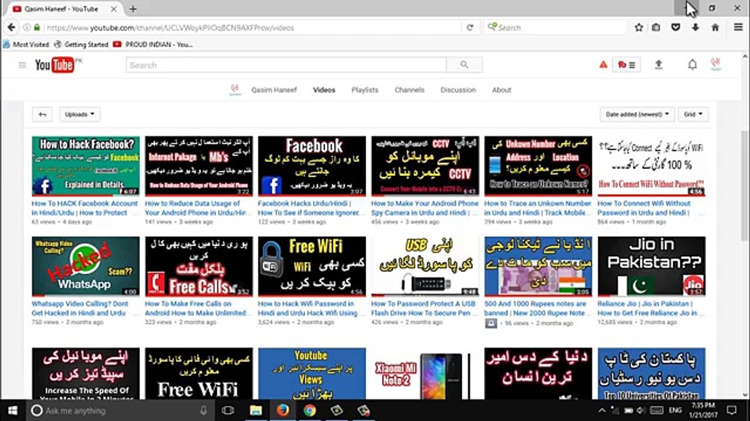Image resolution: width=750 pixels, height=421 pixels.
Task: Click the Pocket shield icon
Action: (x=676, y=27)
